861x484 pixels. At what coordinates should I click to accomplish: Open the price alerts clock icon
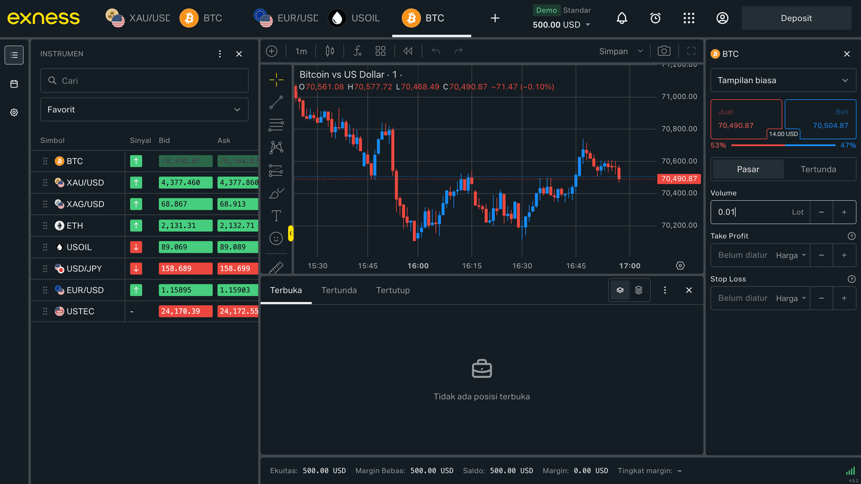(x=655, y=19)
